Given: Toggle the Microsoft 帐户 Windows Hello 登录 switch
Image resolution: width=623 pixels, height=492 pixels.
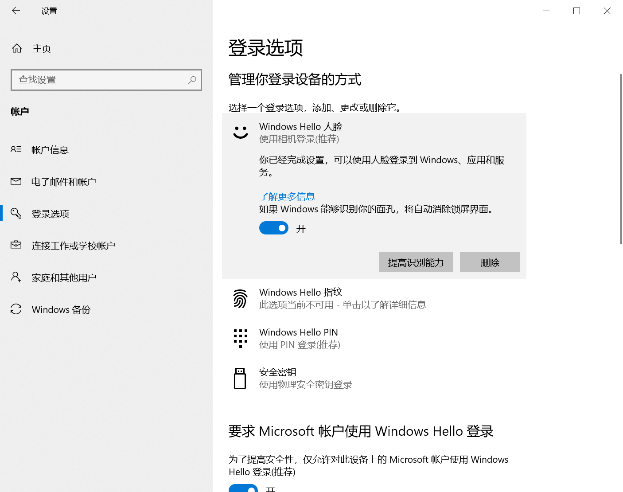Looking at the screenshot, I should [243, 488].
